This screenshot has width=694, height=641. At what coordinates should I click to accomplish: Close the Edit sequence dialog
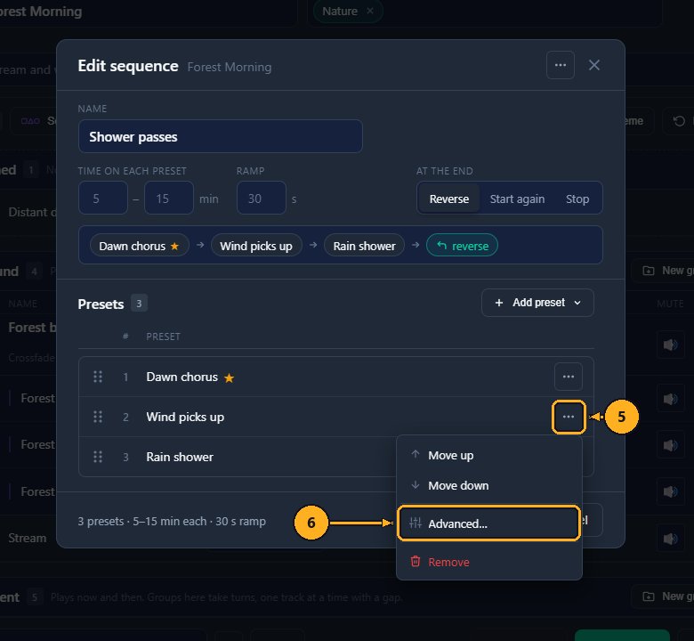[x=594, y=65]
